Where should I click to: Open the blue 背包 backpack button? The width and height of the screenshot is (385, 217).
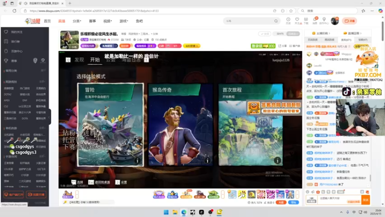pos(294,202)
